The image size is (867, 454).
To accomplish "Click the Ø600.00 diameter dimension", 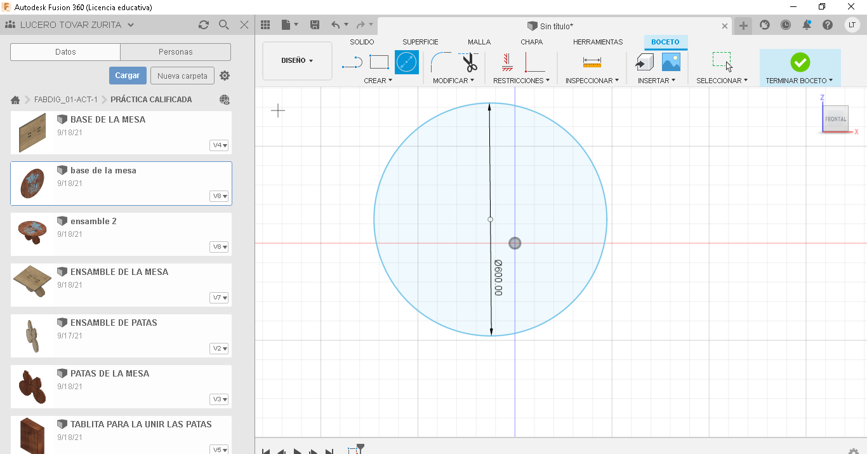I will (498, 277).
